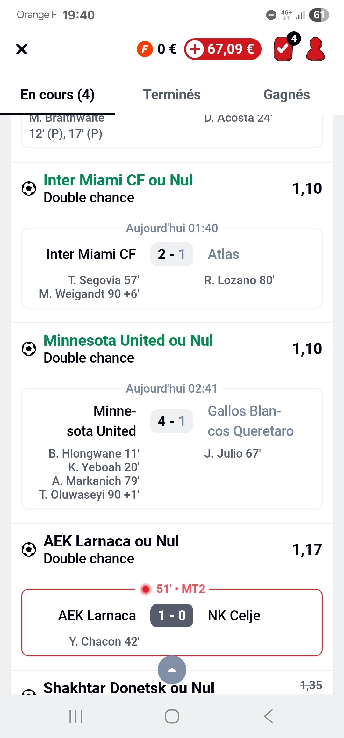Tap the soccer ball icon beside Inter Miami bet
Screen dimensions: 344x738
click(29, 189)
